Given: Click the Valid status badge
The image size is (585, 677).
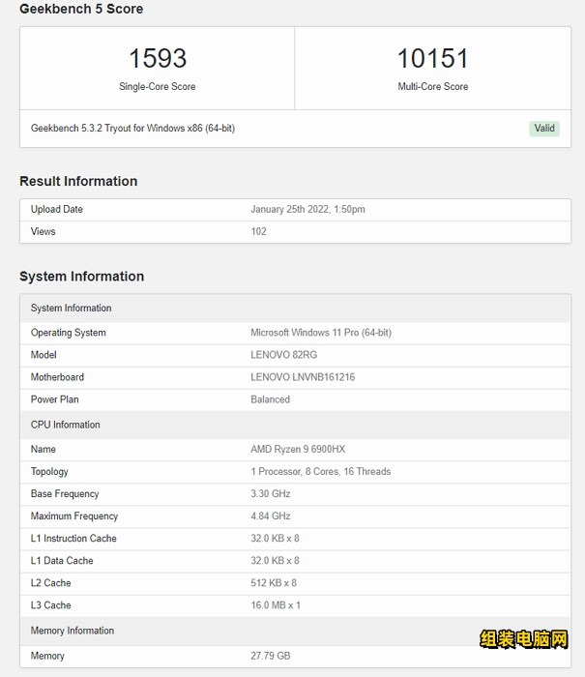Looking at the screenshot, I should coord(544,129).
